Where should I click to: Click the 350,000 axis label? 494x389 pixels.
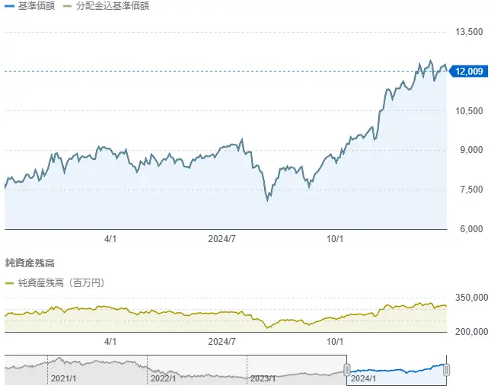click(471, 298)
